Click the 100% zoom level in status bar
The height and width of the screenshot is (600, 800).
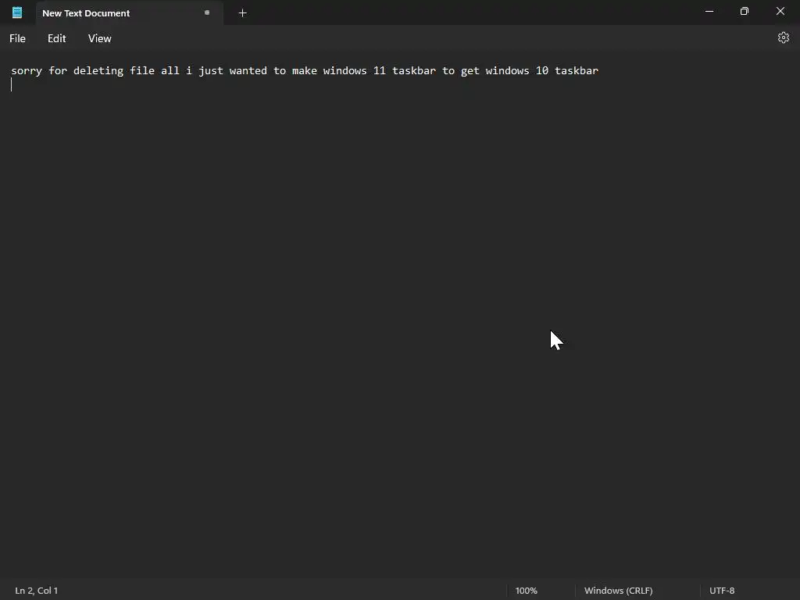526,591
